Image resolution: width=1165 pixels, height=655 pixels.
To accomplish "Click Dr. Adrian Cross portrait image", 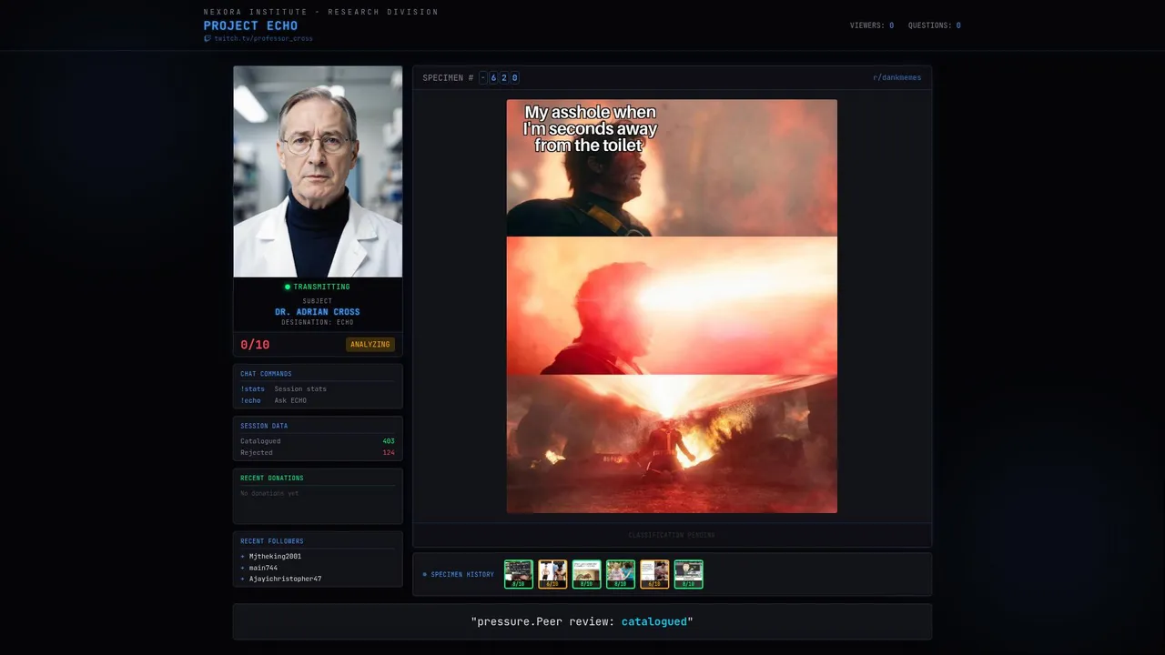I will (318, 171).
